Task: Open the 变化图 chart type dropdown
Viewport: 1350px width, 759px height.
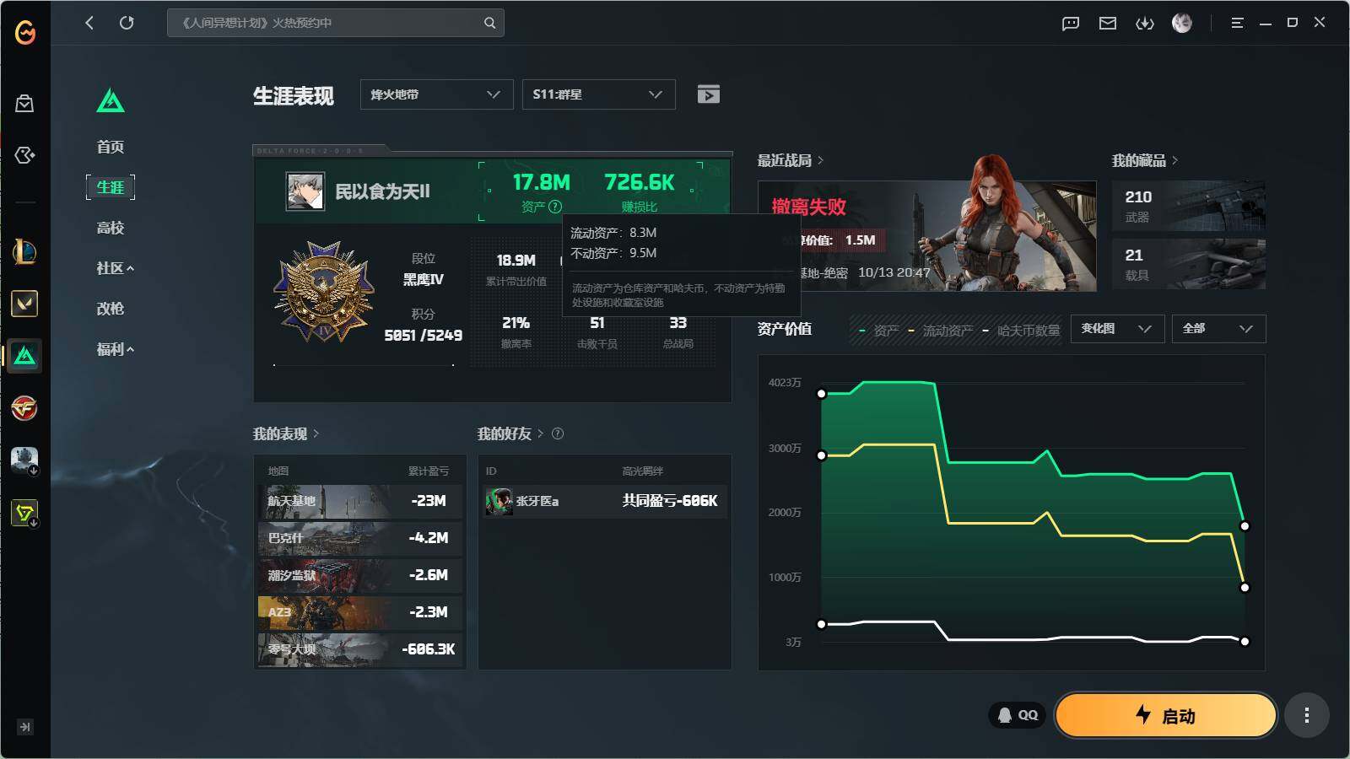Action: 1118,329
